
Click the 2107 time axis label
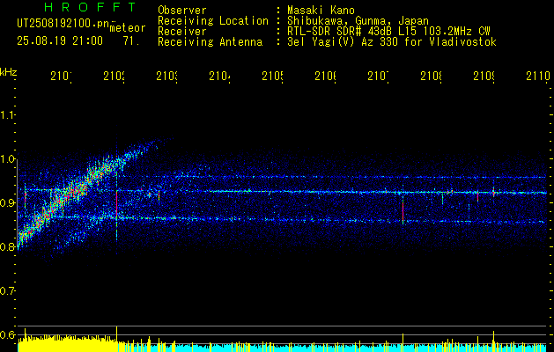point(378,77)
